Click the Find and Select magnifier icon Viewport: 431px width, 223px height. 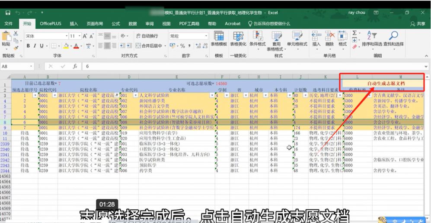coord(393,39)
